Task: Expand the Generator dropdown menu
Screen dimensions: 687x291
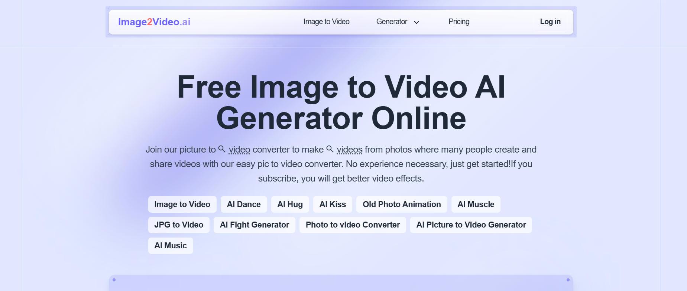Action: click(x=398, y=22)
